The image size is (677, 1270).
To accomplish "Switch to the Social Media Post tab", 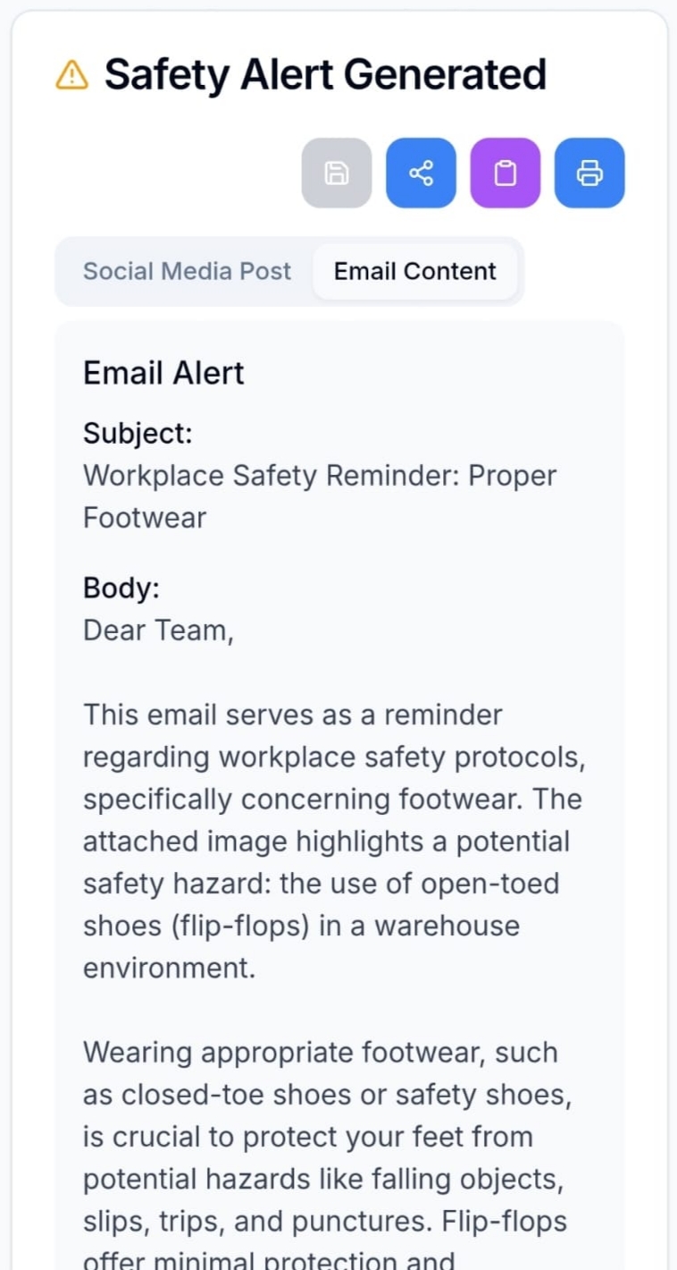I will click(x=187, y=271).
